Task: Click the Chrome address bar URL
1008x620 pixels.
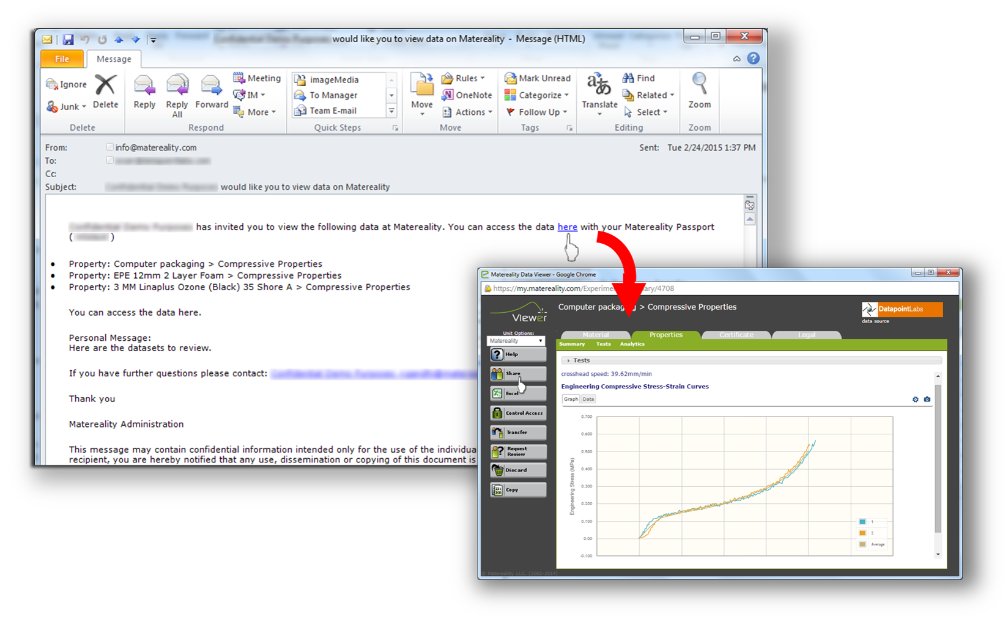Action: (584, 288)
